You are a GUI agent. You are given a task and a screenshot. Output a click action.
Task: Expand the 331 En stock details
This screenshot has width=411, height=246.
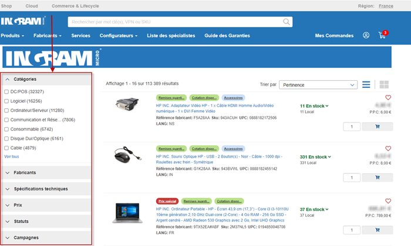[315, 157]
